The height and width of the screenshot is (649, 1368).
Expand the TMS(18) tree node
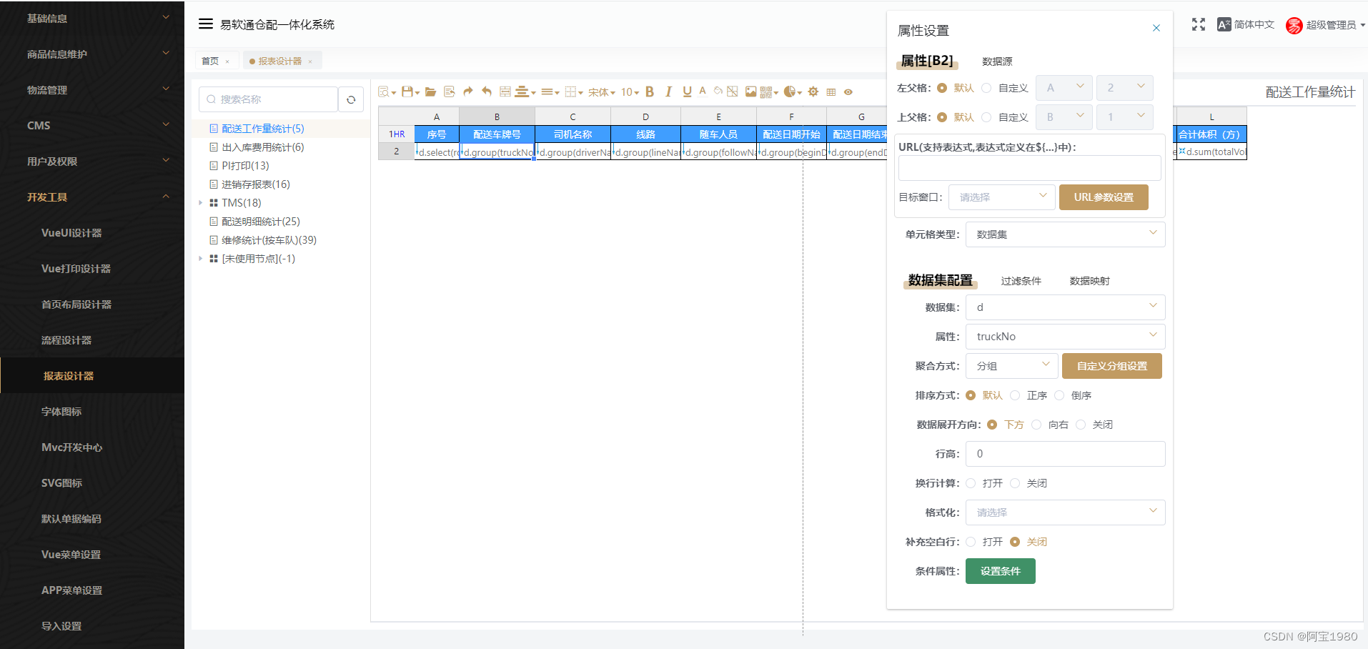(201, 203)
